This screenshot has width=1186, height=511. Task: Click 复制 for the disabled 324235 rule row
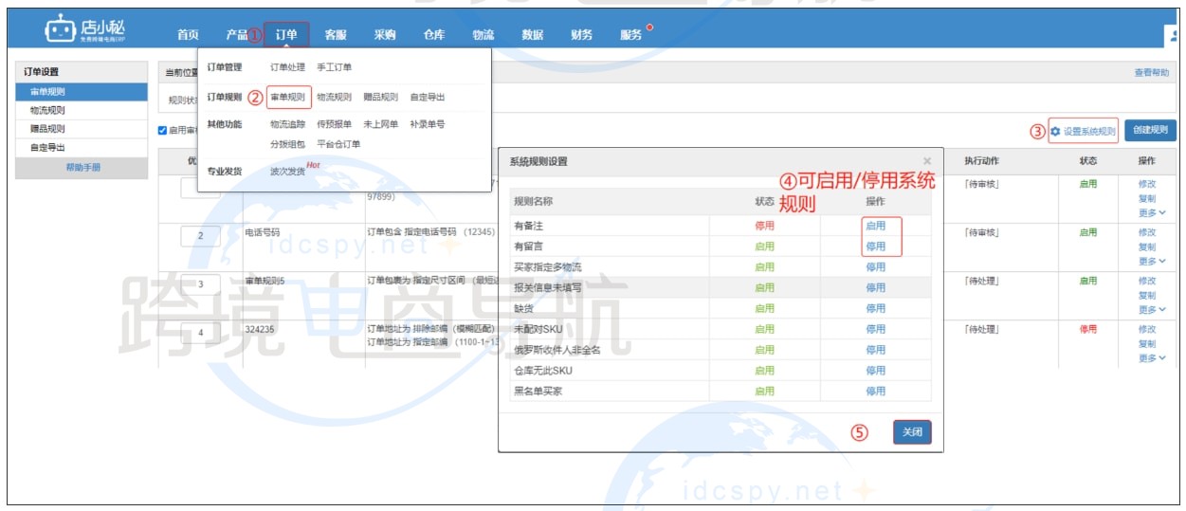point(1147,343)
